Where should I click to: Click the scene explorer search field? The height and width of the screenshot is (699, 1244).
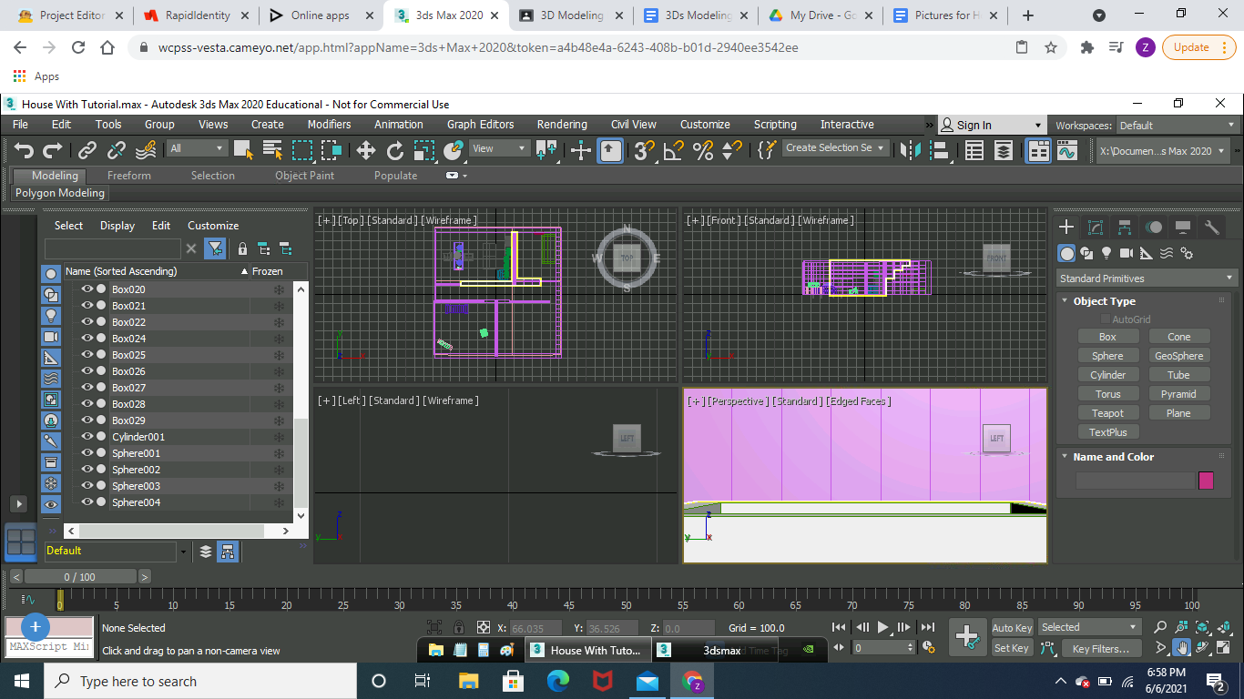[113, 248]
